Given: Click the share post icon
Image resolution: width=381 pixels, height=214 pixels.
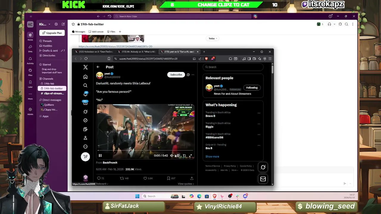Looking at the screenshot, I should [x=192, y=178].
